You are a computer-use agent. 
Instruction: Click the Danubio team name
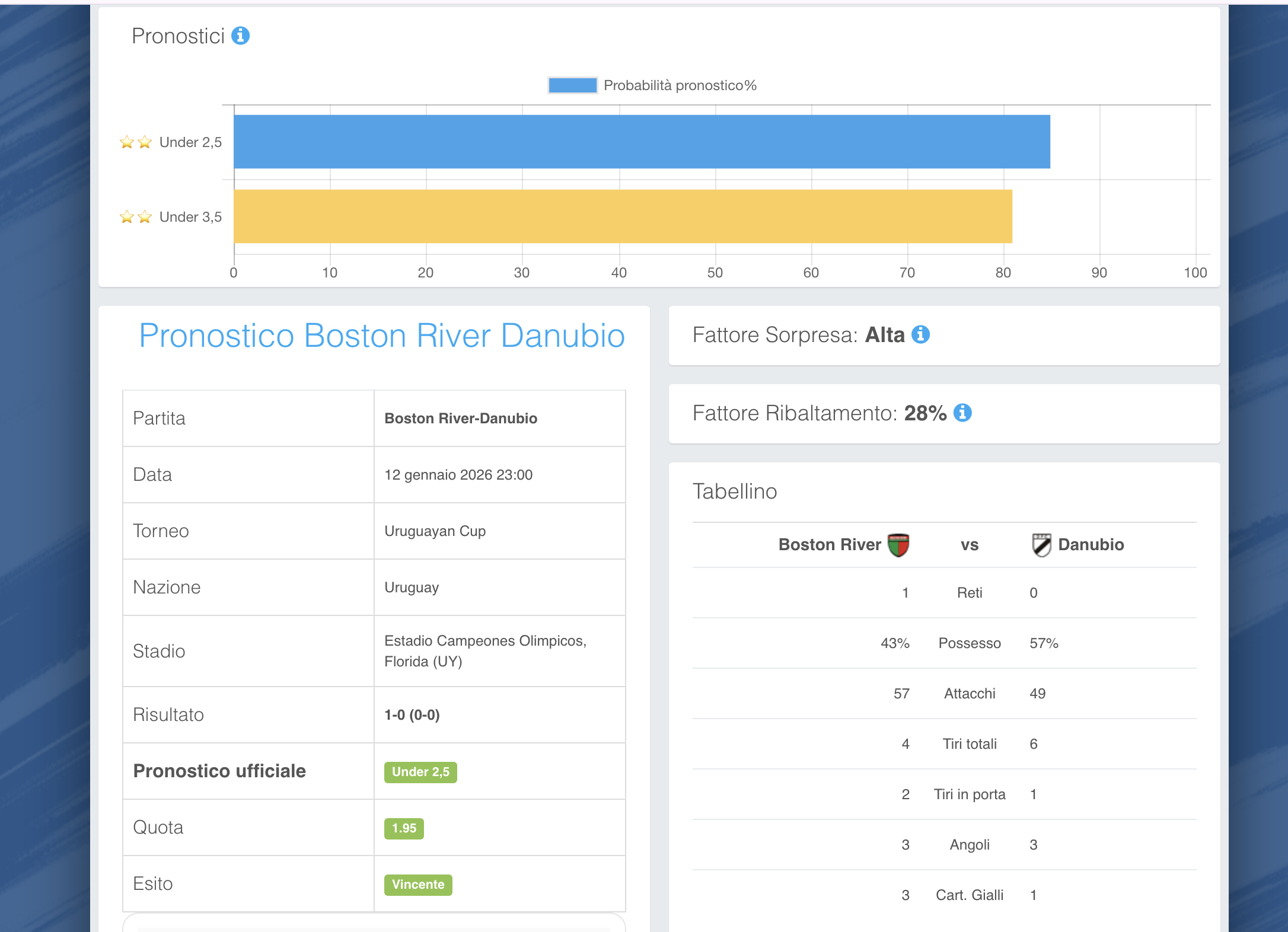(1091, 545)
